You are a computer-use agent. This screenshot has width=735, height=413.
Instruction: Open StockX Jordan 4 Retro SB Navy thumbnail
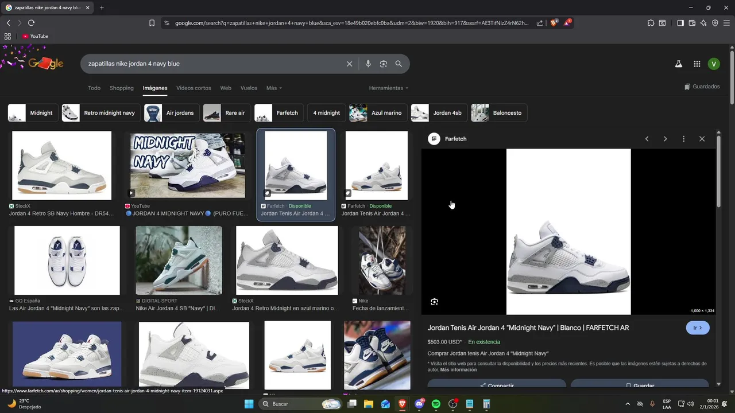click(x=62, y=165)
